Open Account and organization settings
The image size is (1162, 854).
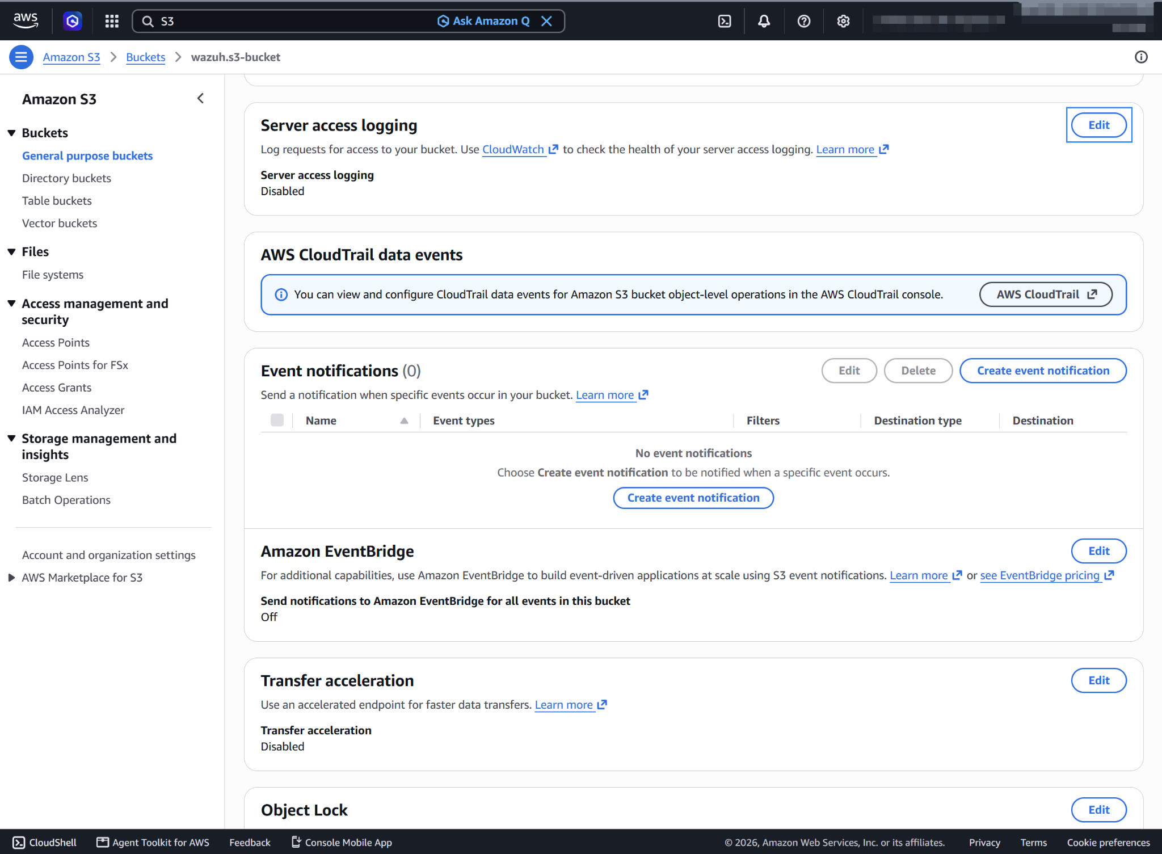coord(109,555)
